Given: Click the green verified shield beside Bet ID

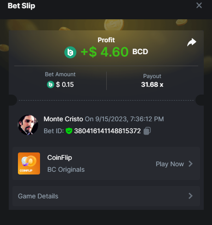Looking at the screenshot, I should pyautogui.click(x=69, y=131).
